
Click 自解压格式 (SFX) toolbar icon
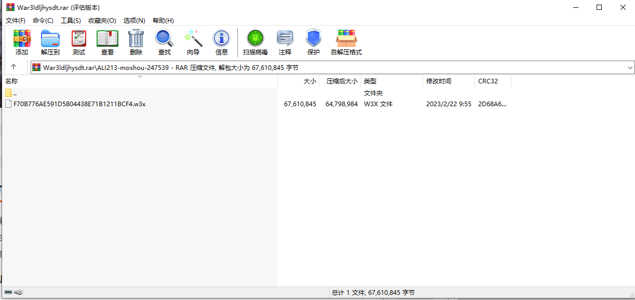(x=346, y=39)
